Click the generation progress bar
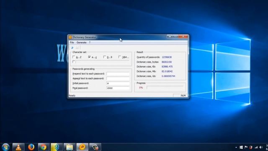This screenshot has height=151, width=268. [x=165, y=88]
